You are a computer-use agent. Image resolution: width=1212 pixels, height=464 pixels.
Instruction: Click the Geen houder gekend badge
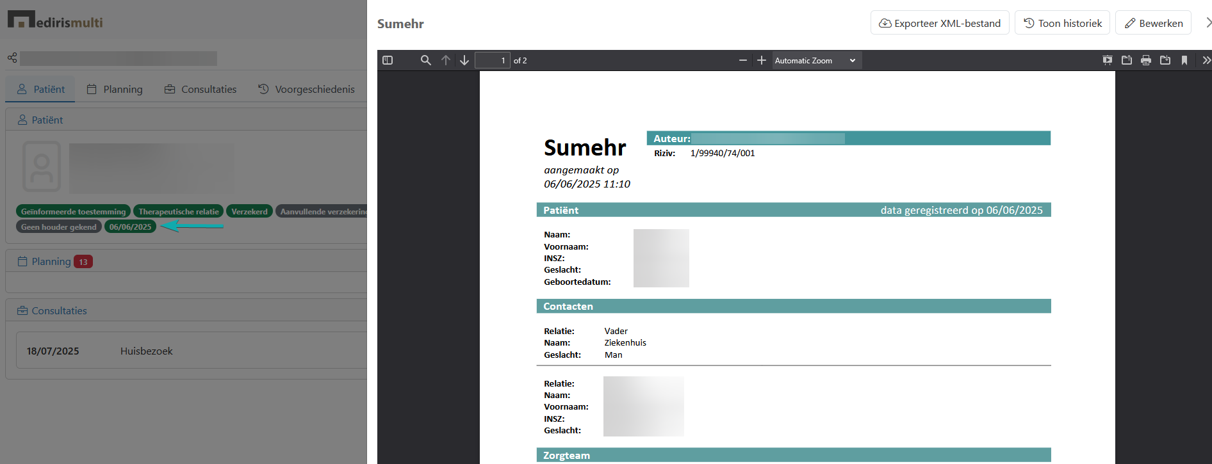point(58,227)
